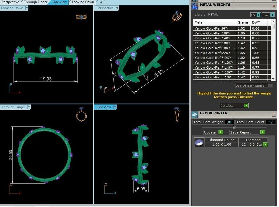Click the Looking Down viewport ring icon
The height and width of the screenshot is (207, 279).
click(81, 17)
